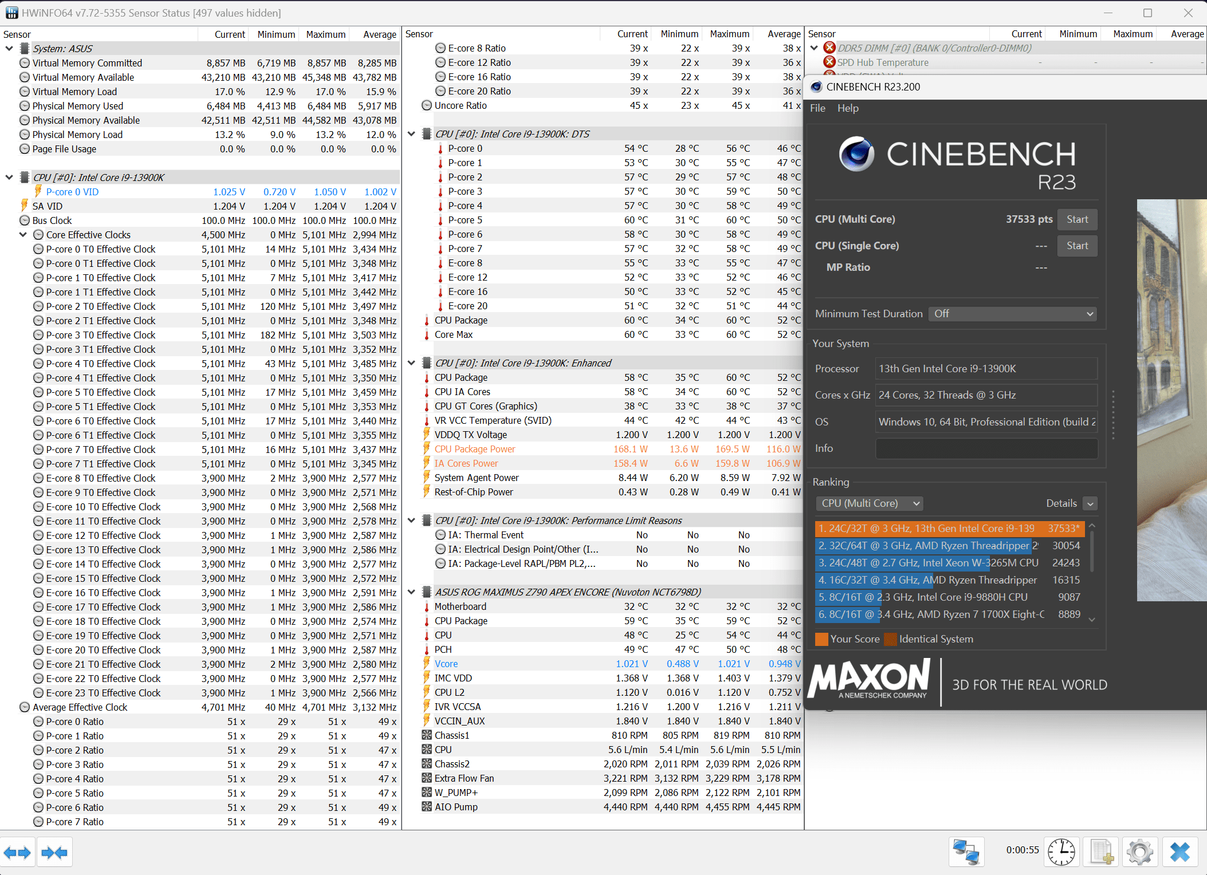Open Cinebench File menu

tap(817, 108)
